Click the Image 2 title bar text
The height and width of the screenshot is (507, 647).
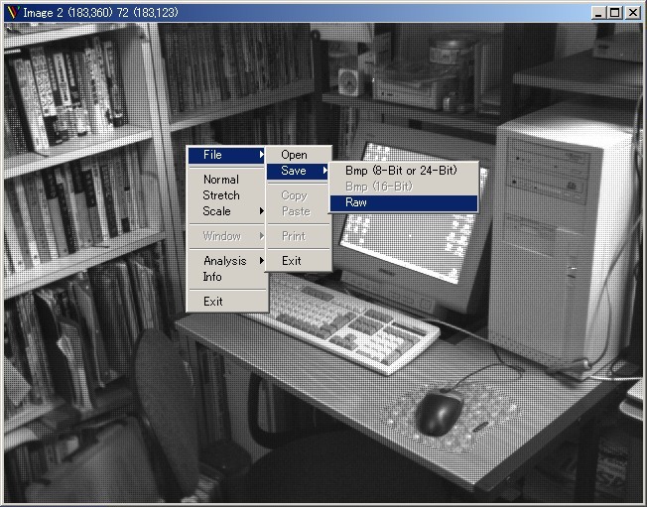point(100,13)
